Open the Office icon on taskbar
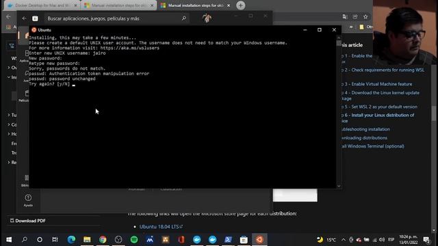This screenshot has width=438, height=246. [181, 240]
